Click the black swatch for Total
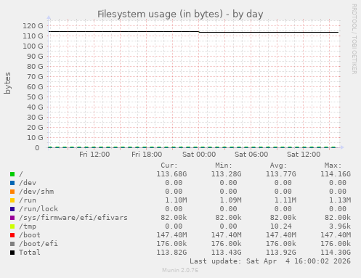Viewport: 361px width, 278px height. (x=12, y=253)
